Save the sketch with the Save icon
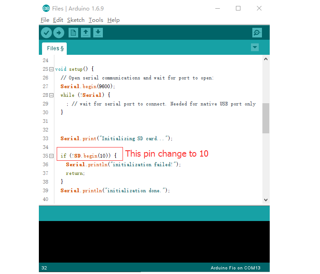Screen dimensions: 320x274 click(98, 32)
